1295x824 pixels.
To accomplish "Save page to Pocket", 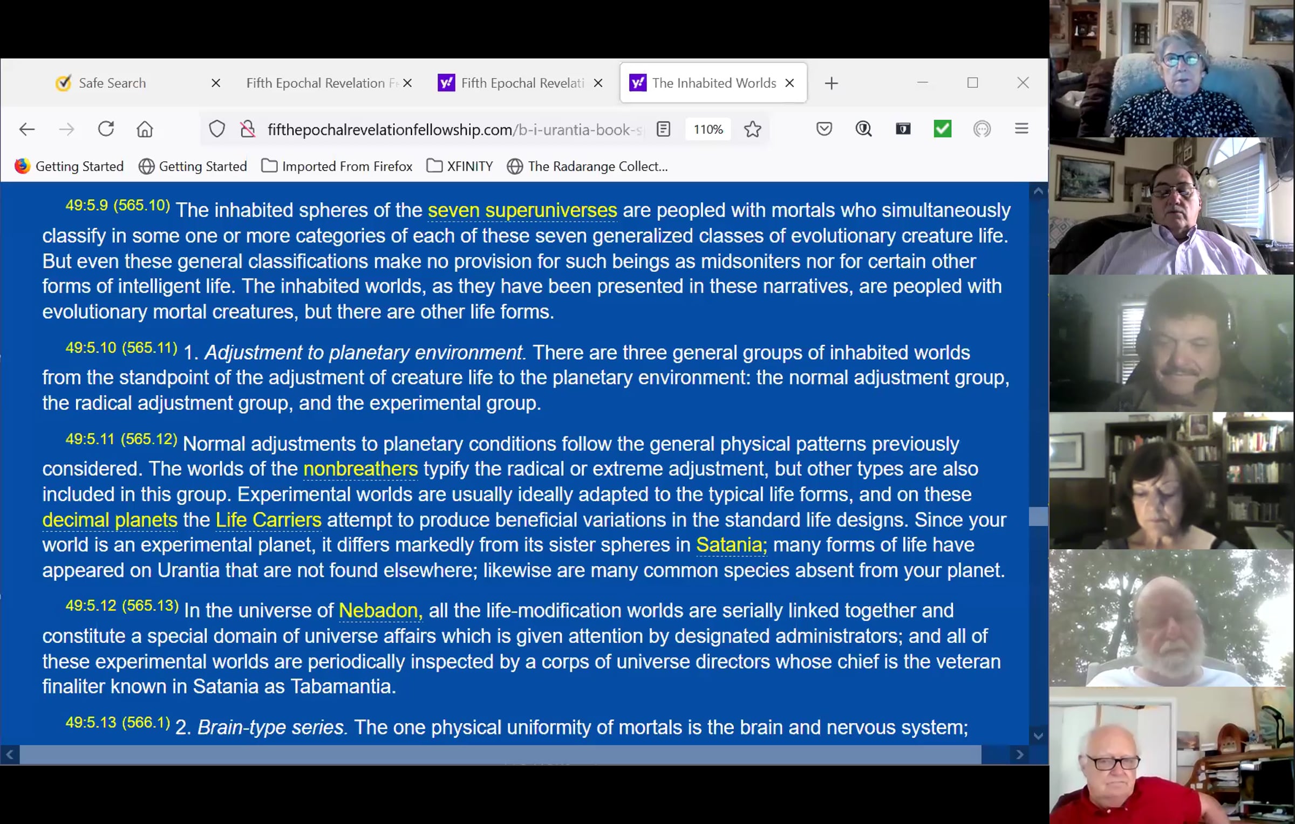I will point(824,129).
